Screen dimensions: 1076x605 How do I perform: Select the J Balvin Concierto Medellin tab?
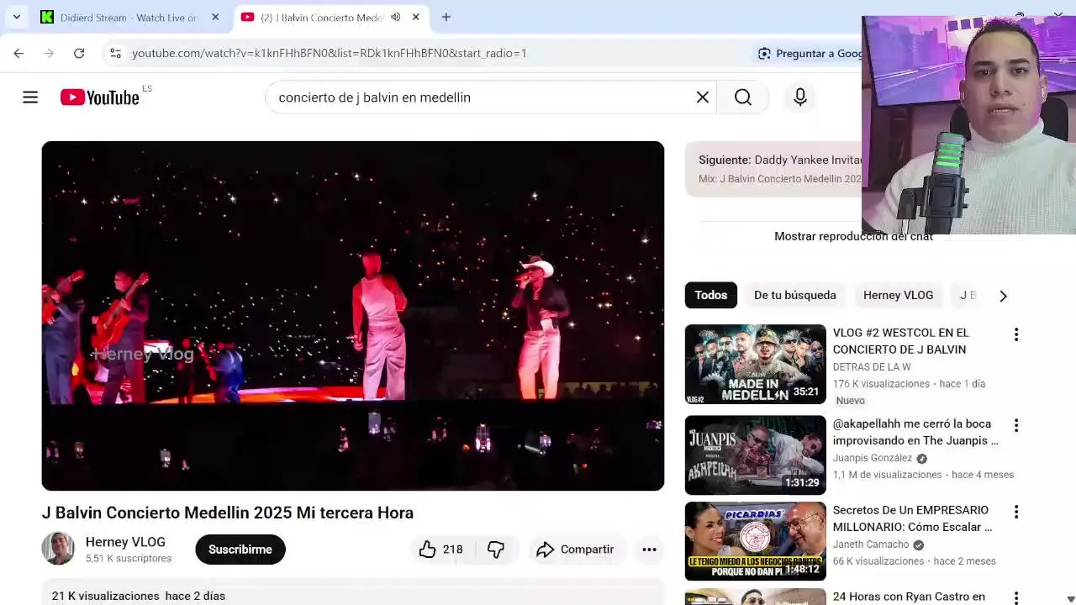[330, 17]
